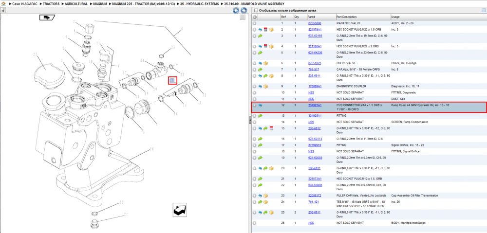Open NSS link in row 26
487x233 pixels.
point(311,223)
